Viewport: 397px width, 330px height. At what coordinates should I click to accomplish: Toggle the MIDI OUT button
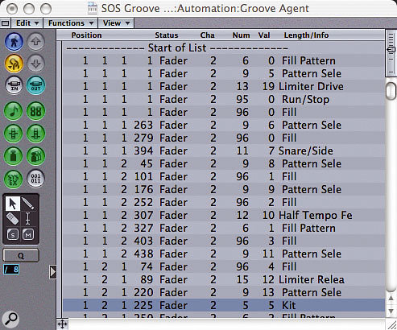click(35, 85)
